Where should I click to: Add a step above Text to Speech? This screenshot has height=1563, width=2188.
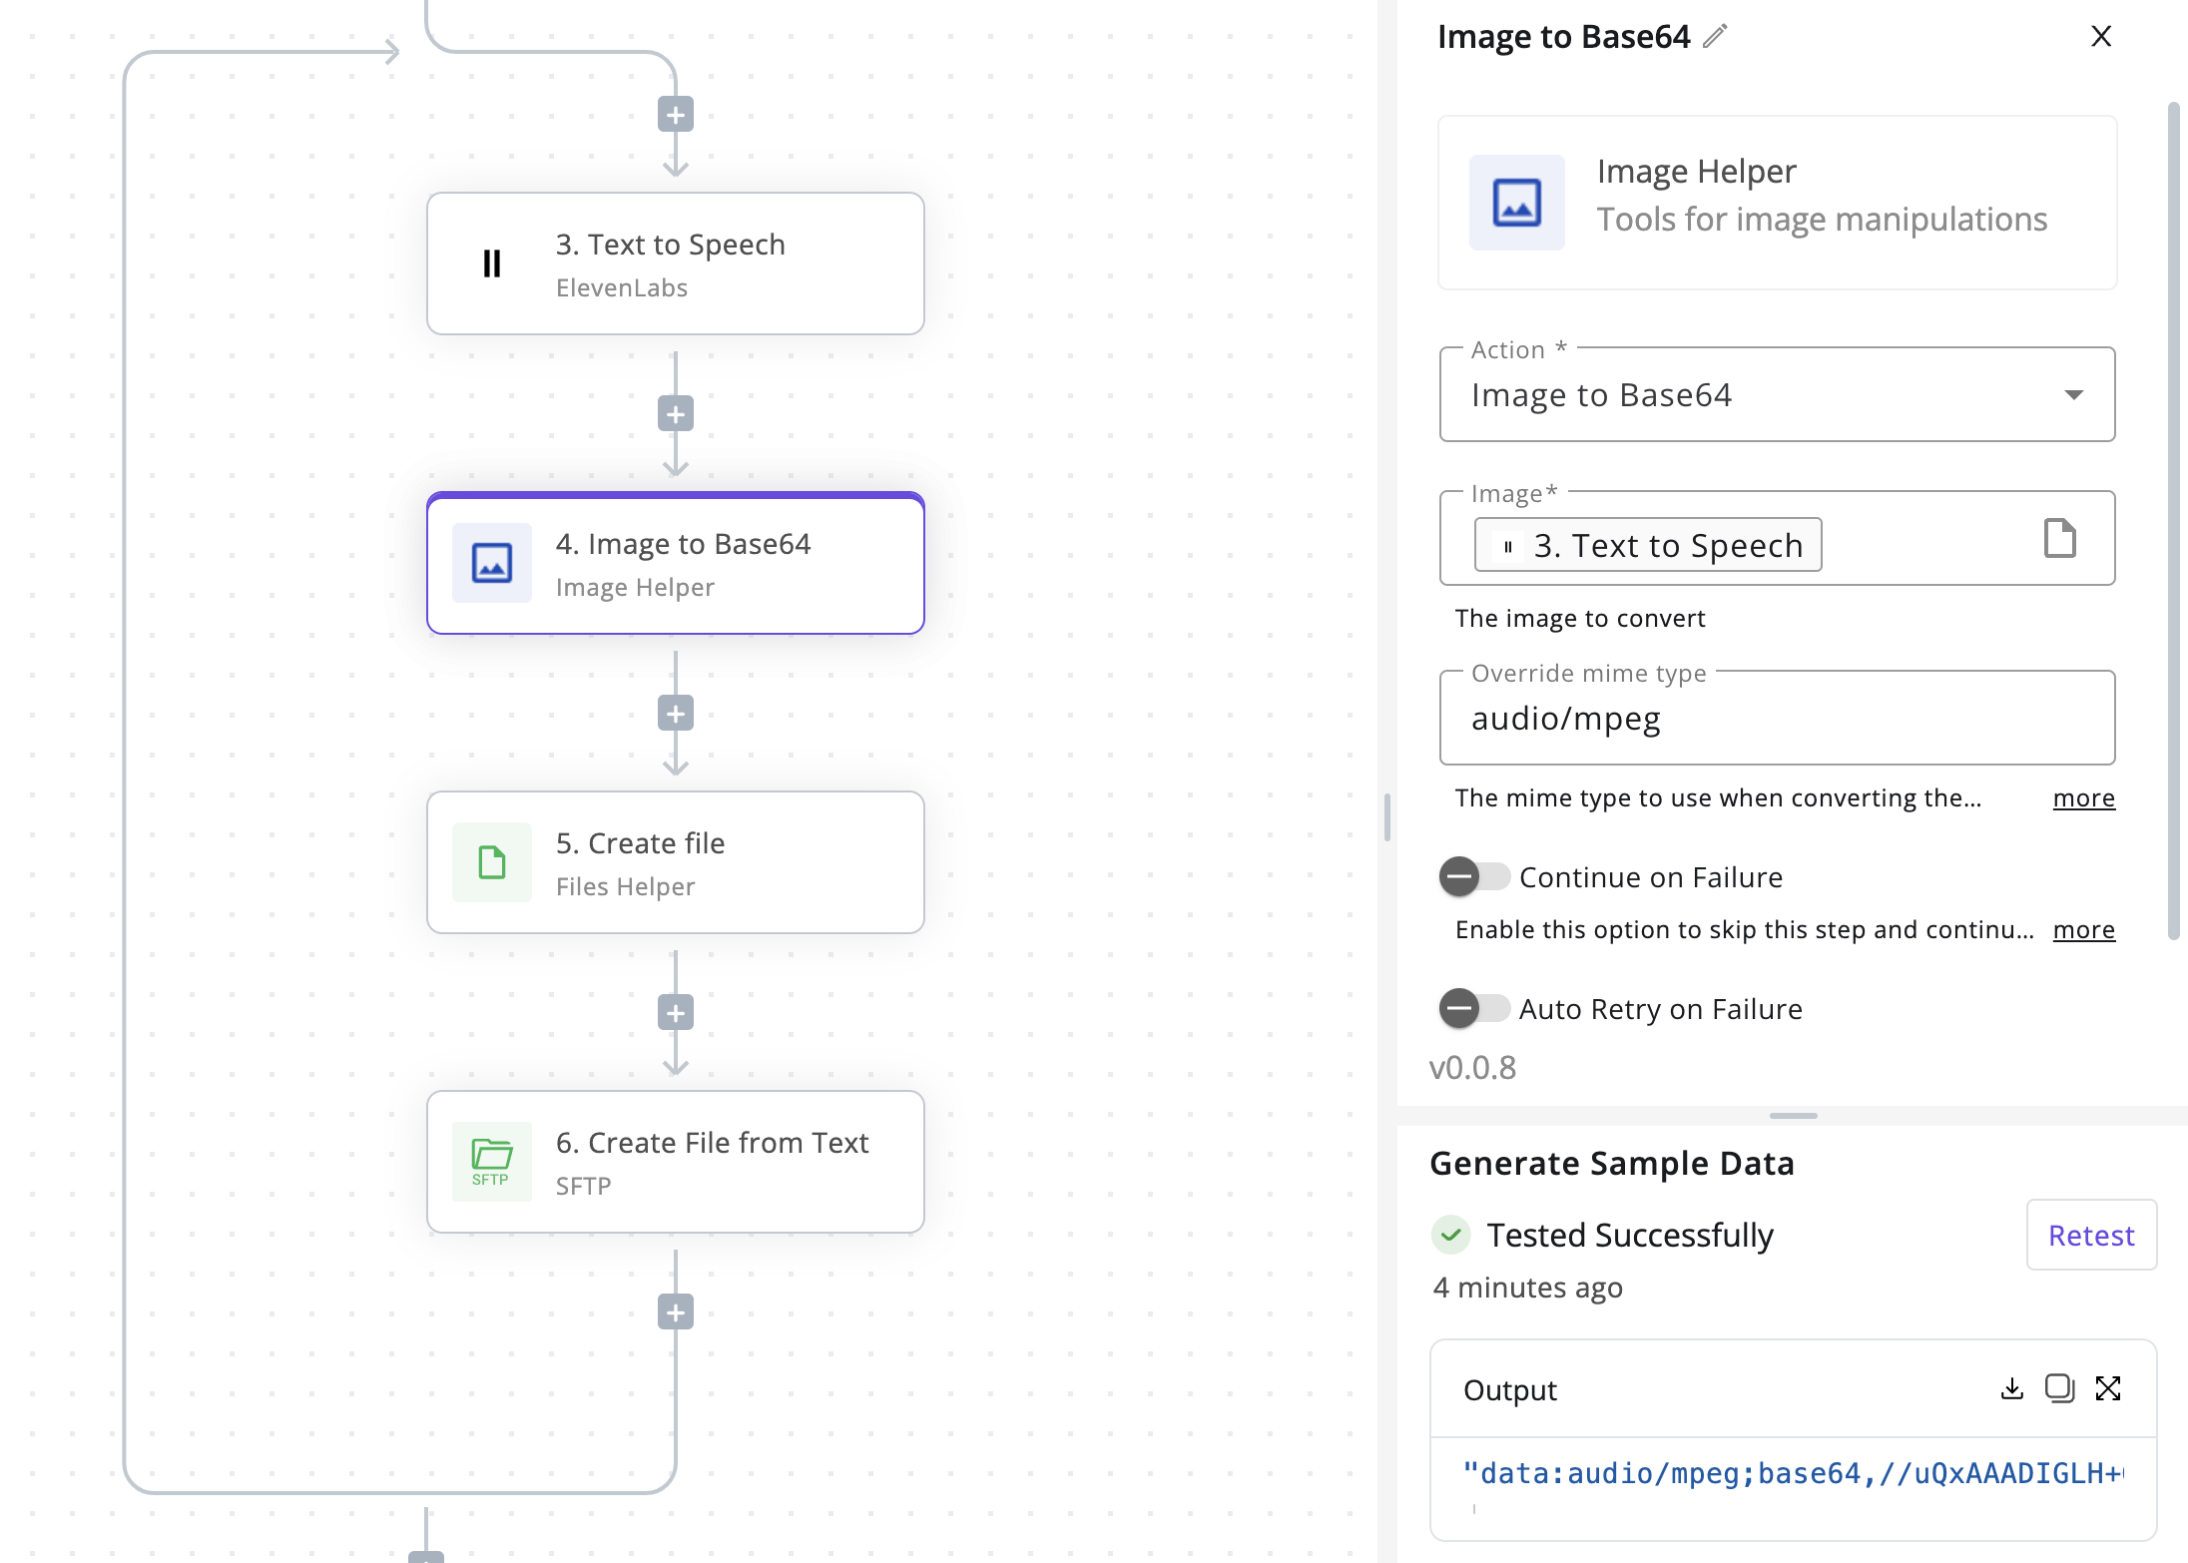[x=676, y=115]
